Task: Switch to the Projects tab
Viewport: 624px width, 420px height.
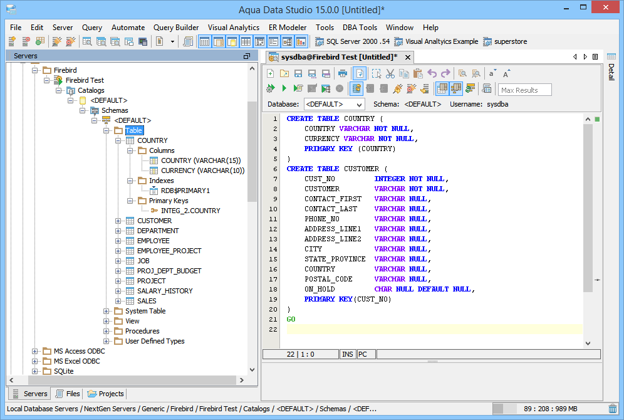Action: point(106,394)
